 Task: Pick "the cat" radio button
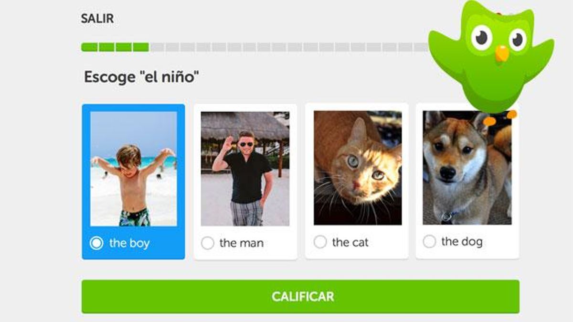pyautogui.click(x=320, y=242)
